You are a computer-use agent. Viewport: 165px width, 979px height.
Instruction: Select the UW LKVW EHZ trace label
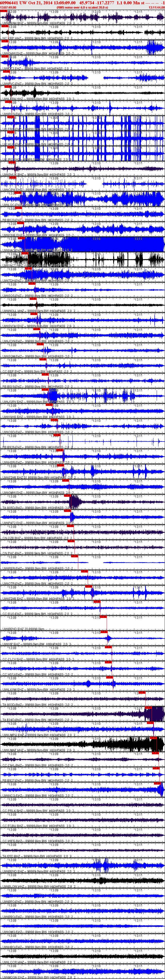(38, 690)
